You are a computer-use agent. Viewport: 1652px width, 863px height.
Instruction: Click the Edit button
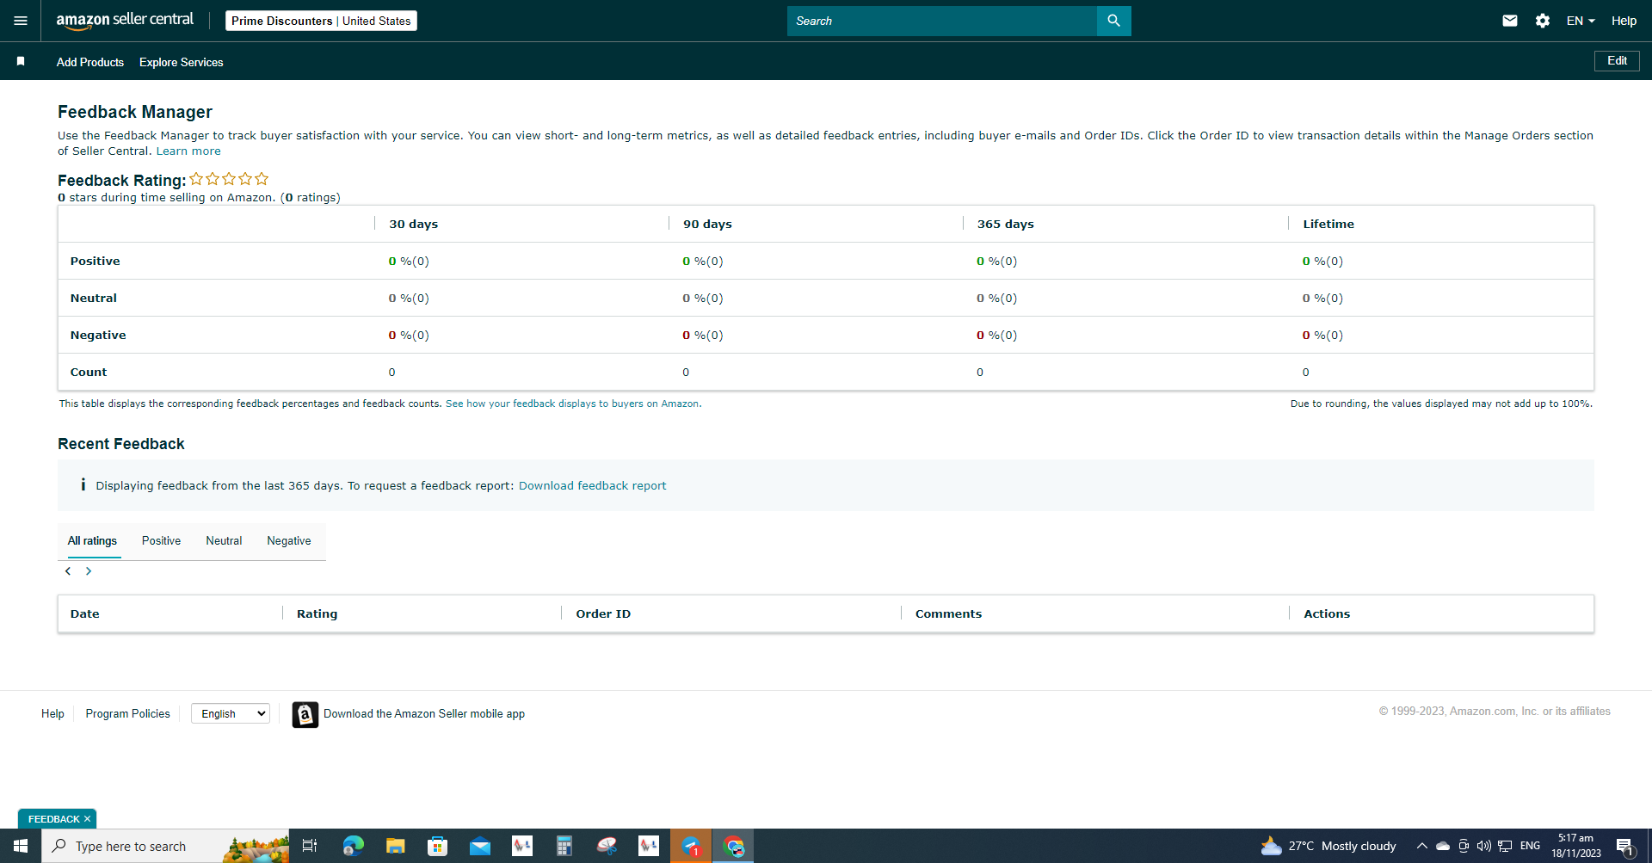[1617, 61]
